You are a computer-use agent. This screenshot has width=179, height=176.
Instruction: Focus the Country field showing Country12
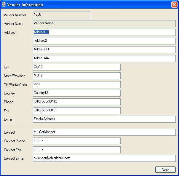tap(77, 93)
